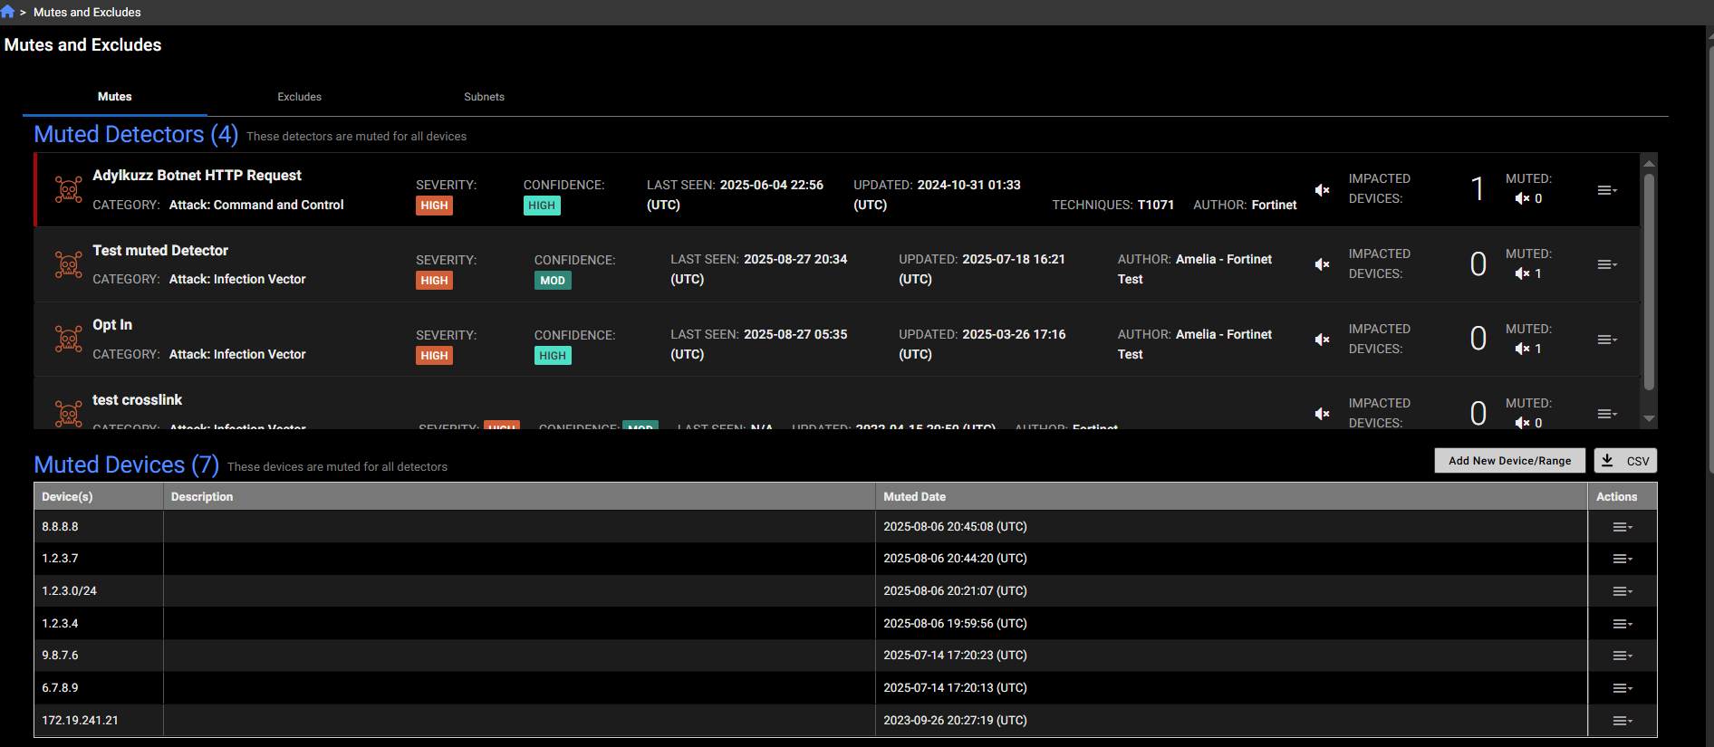1714x747 pixels.
Task: Click skull icon for test crosslink detector
Action: point(68,414)
